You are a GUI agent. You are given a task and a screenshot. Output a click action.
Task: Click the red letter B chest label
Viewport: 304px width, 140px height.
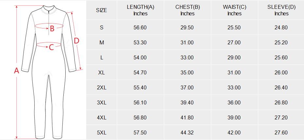[52, 29]
